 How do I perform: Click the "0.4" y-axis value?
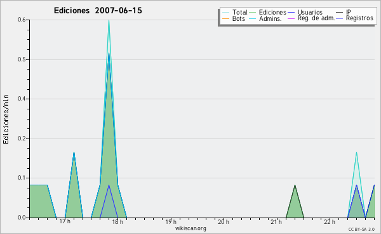tap(22, 99)
